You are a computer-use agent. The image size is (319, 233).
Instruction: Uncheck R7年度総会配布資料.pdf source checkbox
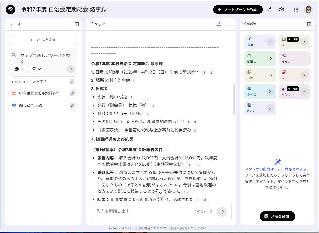click(x=72, y=93)
